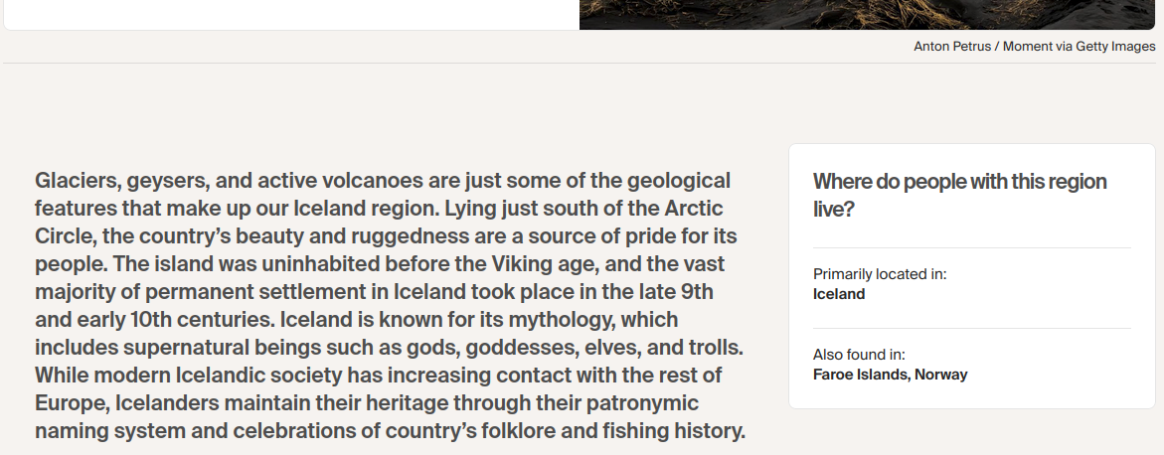Click the Anton Petrus photographer name
The height and width of the screenshot is (455, 1164).
click(952, 47)
